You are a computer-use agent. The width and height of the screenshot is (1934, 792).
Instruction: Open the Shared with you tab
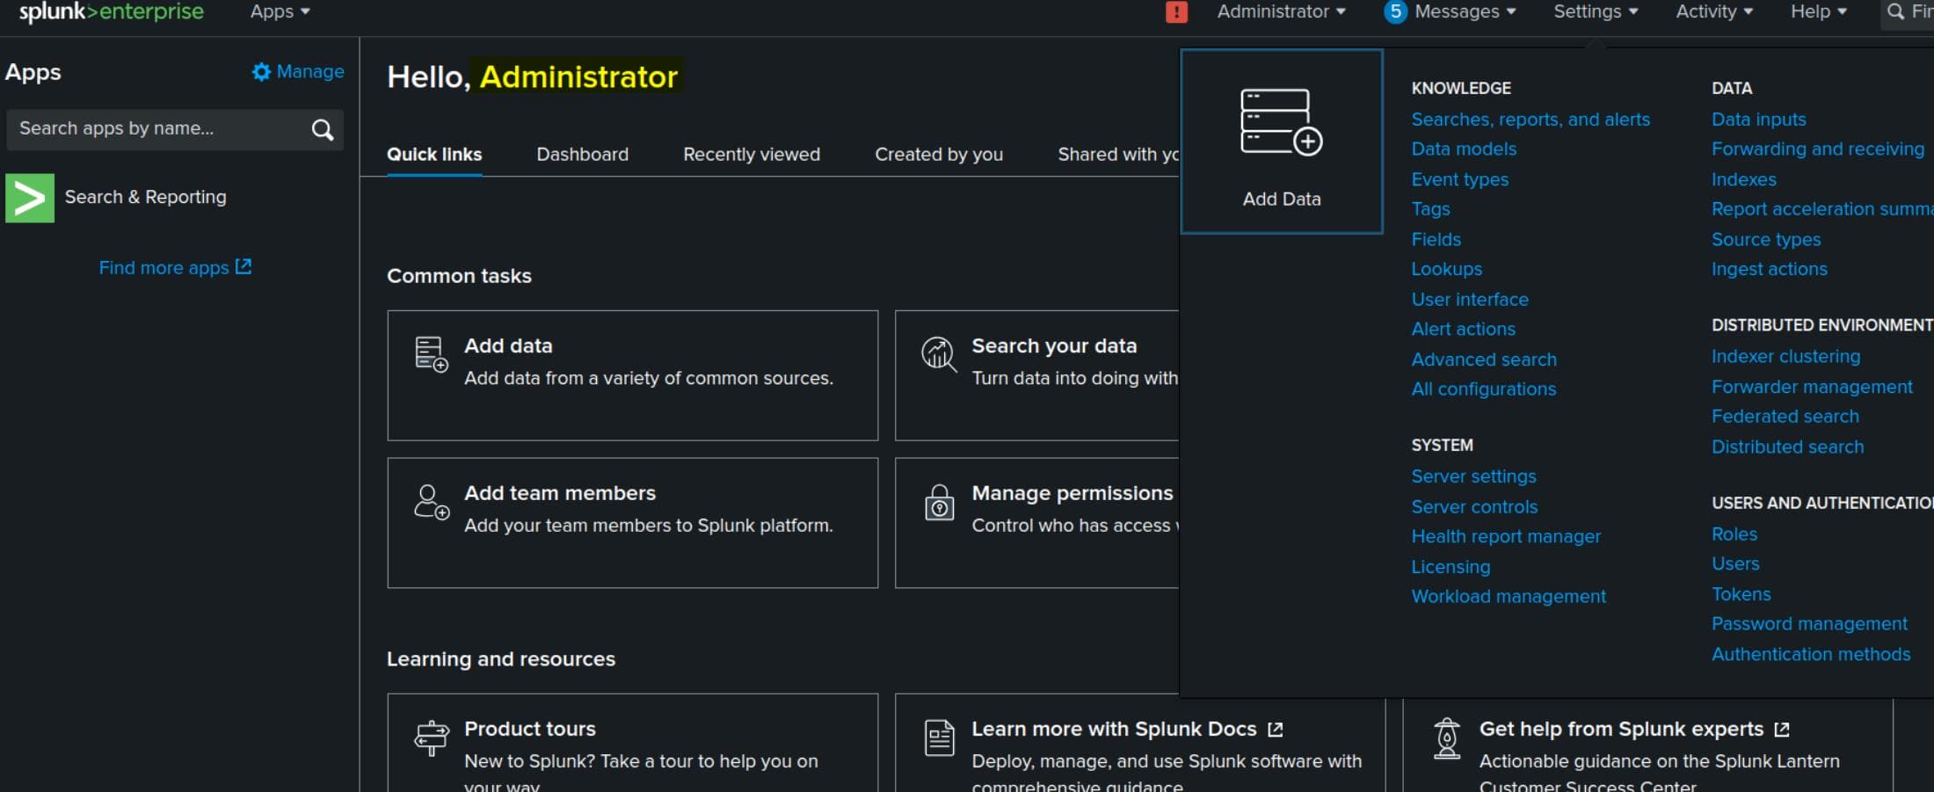coord(1118,155)
